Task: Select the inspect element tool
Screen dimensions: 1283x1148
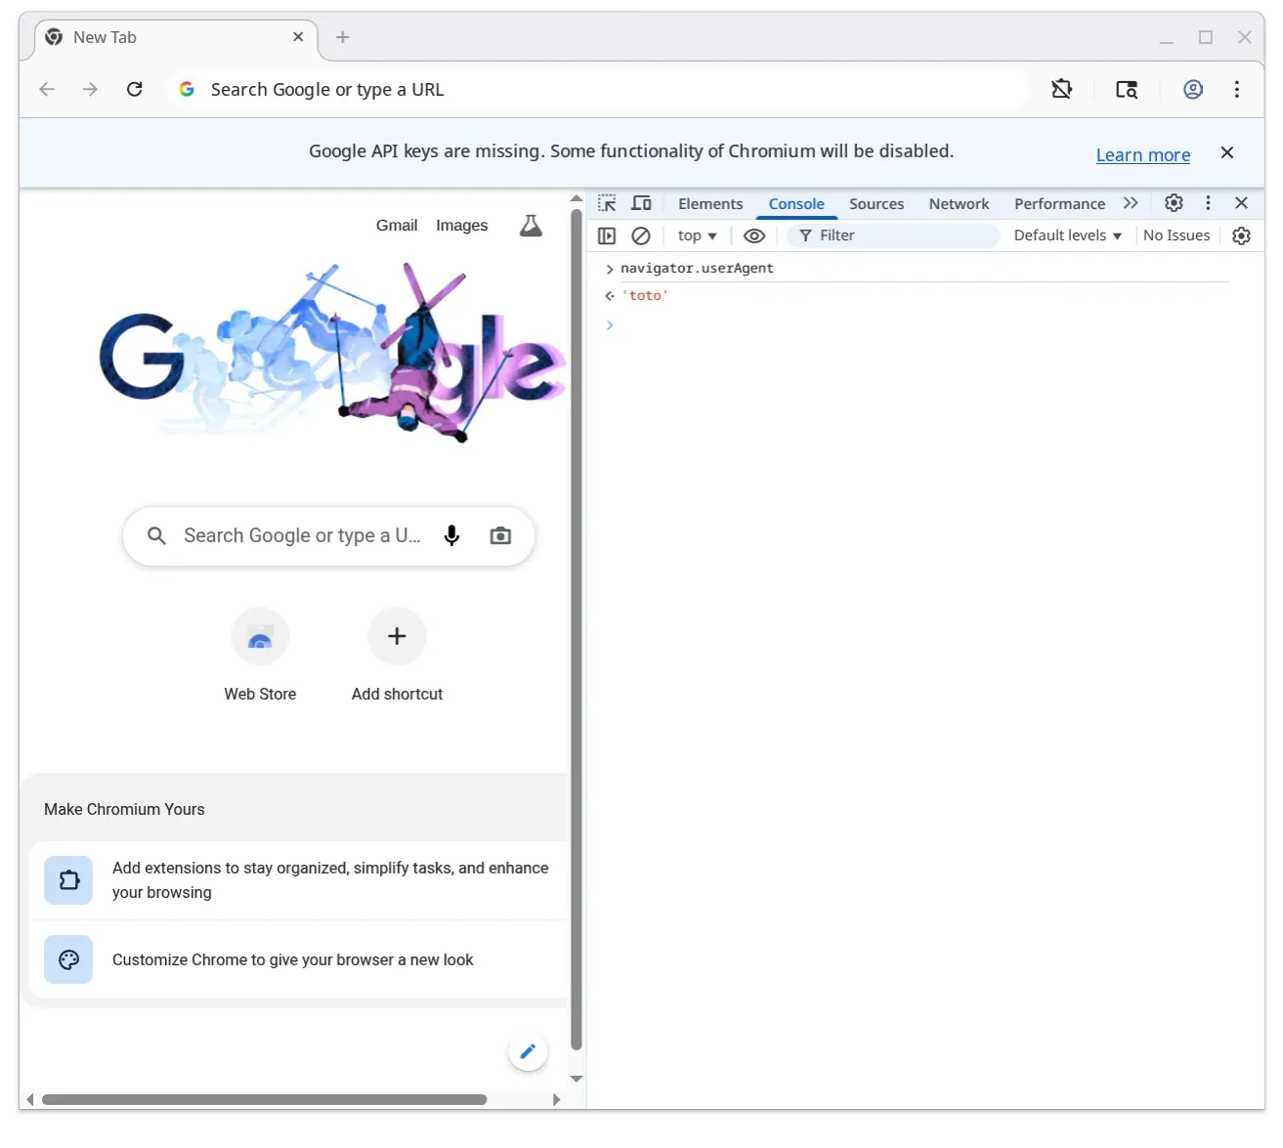Action: (608, 203)
